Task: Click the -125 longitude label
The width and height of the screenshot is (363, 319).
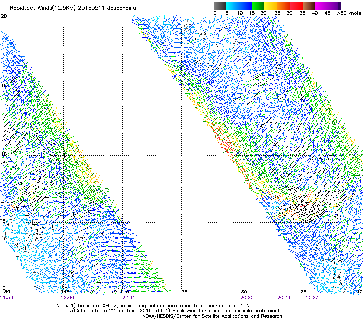Action: click(x=300, y=292)
